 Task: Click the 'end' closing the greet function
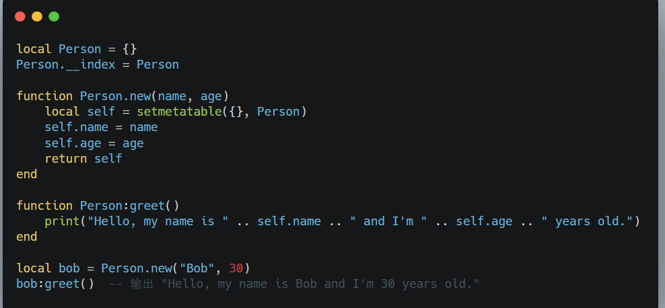(x=27, y=237)
